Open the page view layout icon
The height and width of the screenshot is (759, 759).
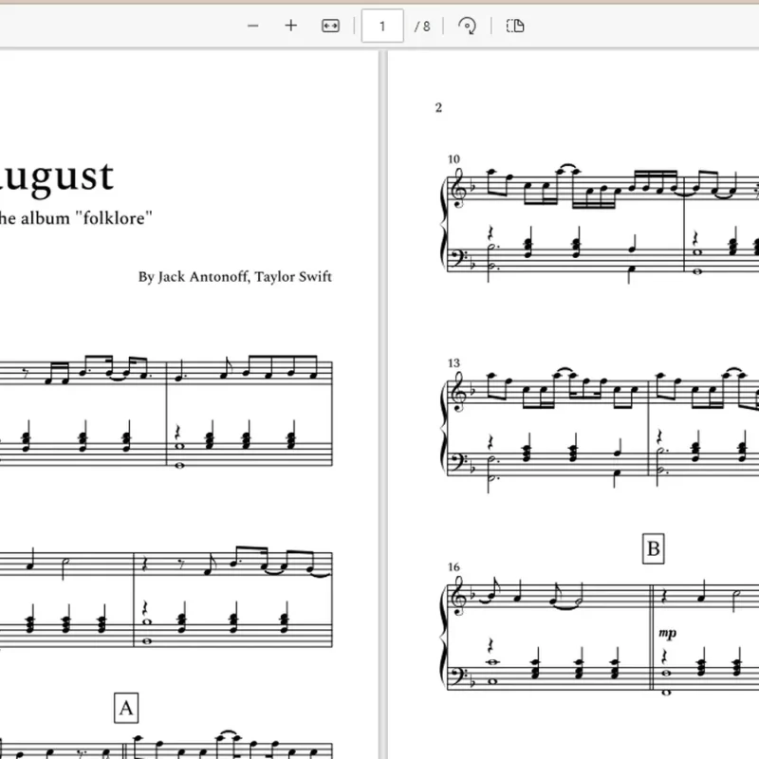tap(515, 26)
